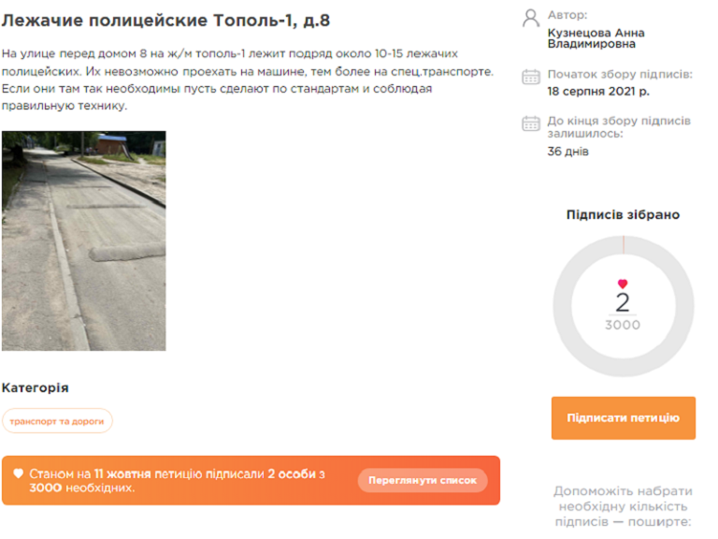Screen dimensions: 718x539
Task: Click the signature count number 2
Action: coord(623,302)
